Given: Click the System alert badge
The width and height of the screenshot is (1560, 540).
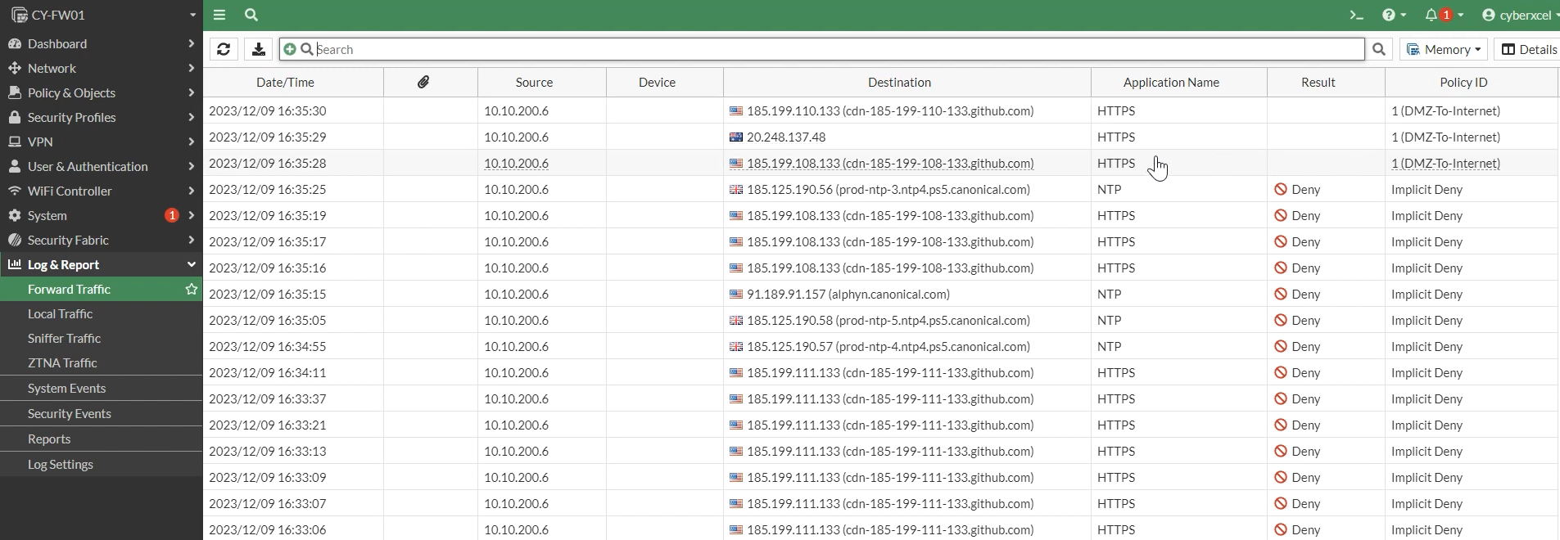Looking at the screenshot, I should [171, 215].
